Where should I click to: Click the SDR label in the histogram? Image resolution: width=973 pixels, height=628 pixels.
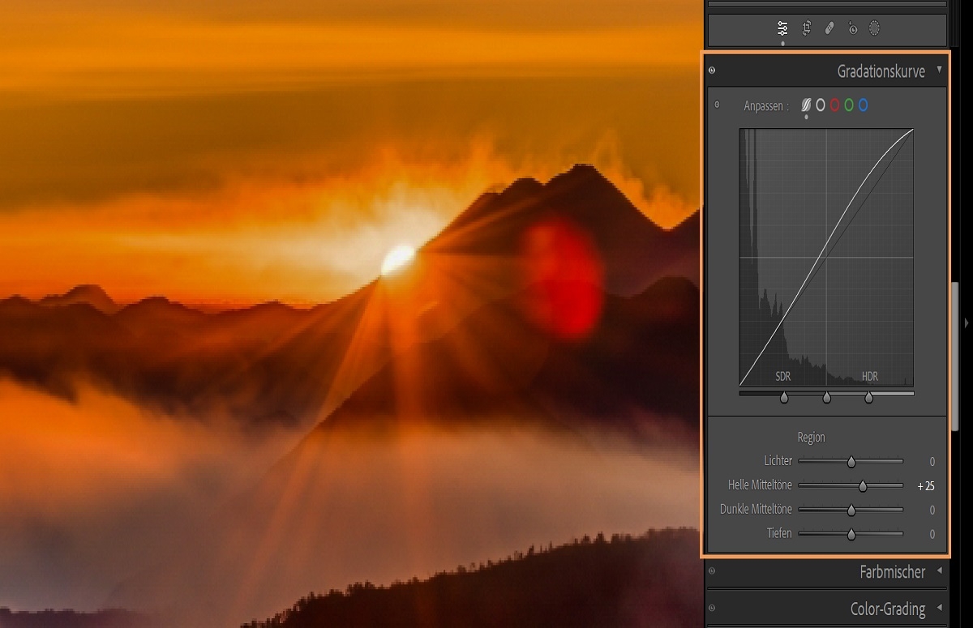[x=782, y=377]
